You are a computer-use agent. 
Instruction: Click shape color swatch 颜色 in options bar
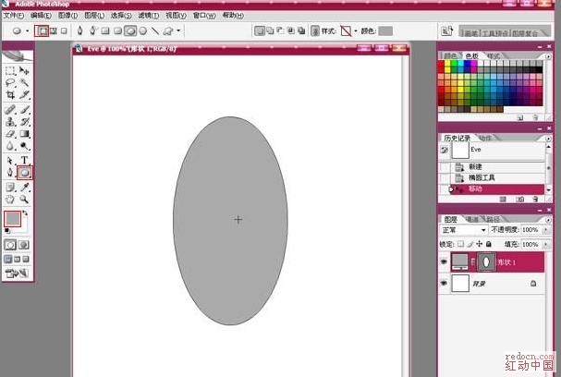[385, 31]
